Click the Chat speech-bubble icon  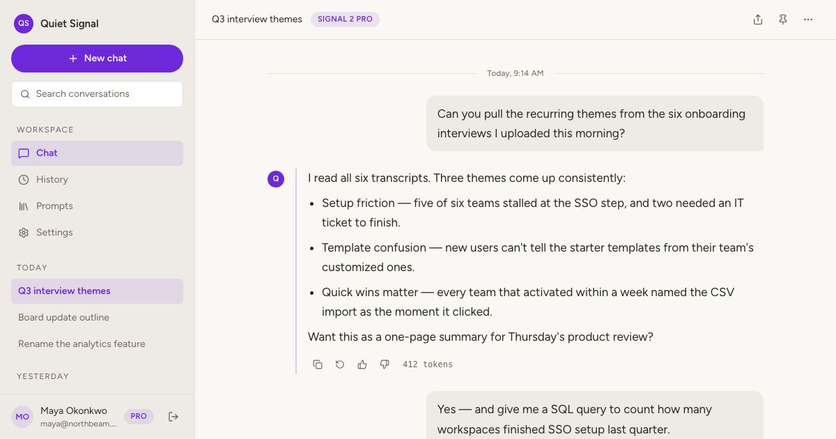click(x=24, y=153)
